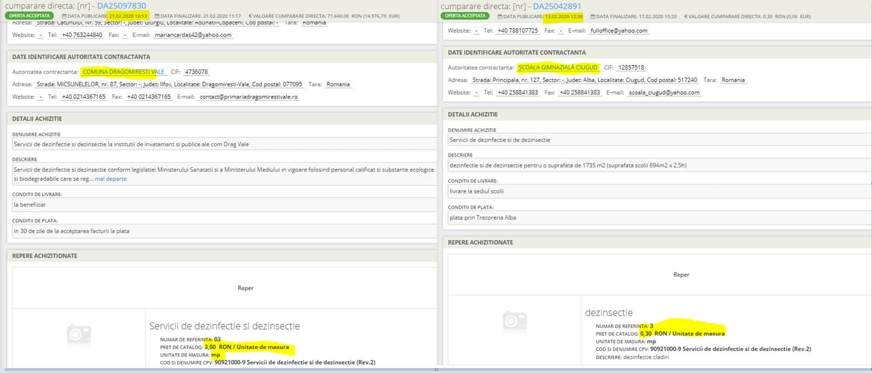
Task: Click catalog price 0,30 RON / Unitate de masura
Action: click(682, 333)
